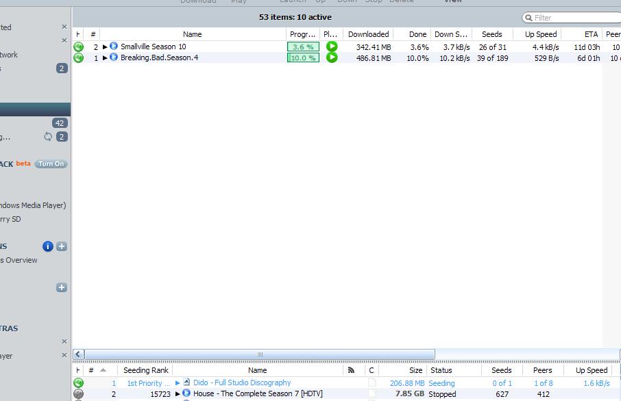
Task: Click the sort arrow in the seeding table header
Action: click(103, 370)
